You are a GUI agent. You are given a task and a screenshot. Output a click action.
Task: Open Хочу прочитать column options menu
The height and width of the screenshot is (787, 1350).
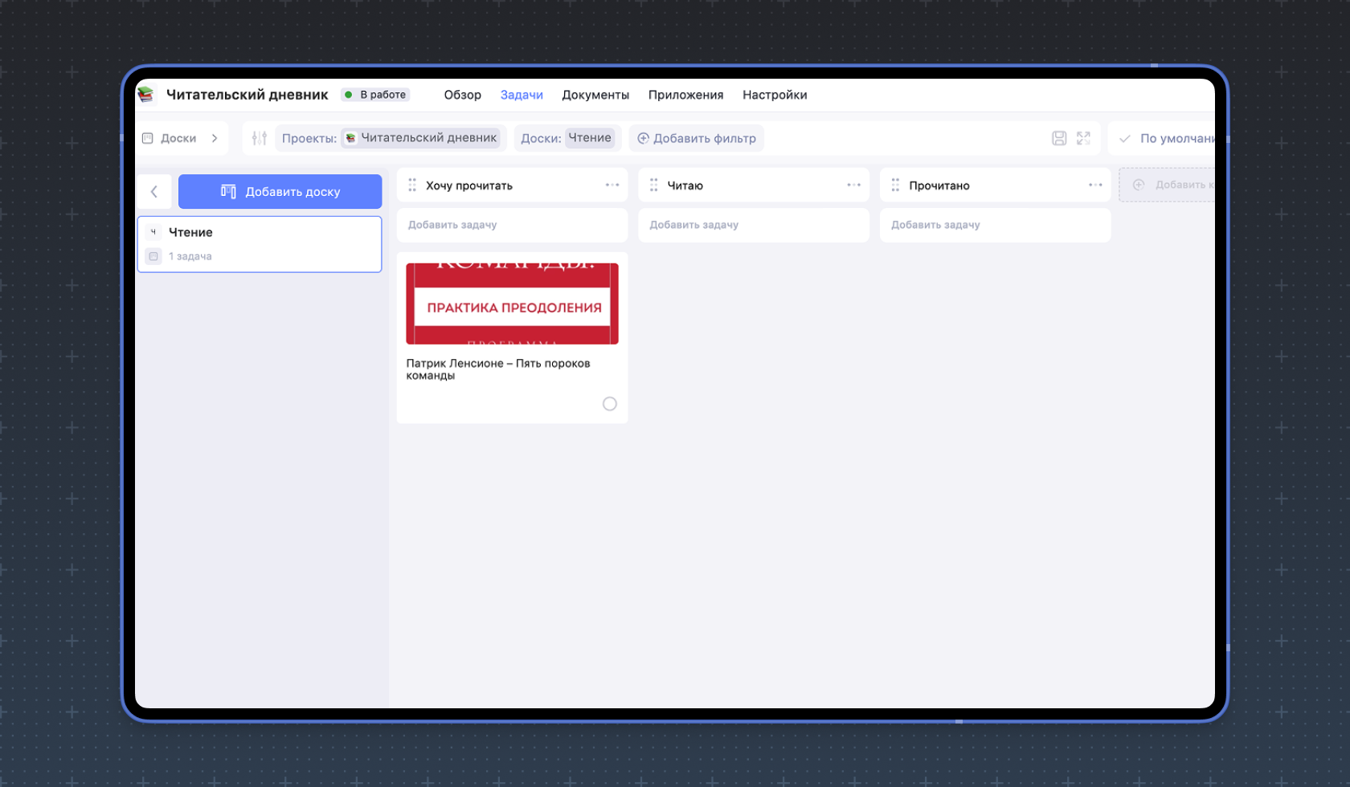point(612,186)
